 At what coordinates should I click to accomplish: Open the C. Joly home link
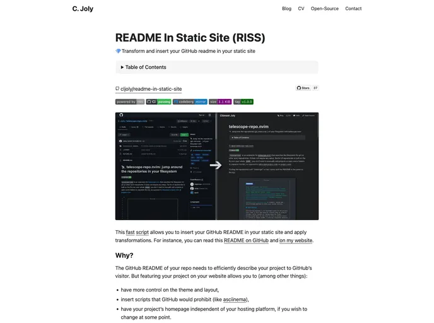coord(83,9)
